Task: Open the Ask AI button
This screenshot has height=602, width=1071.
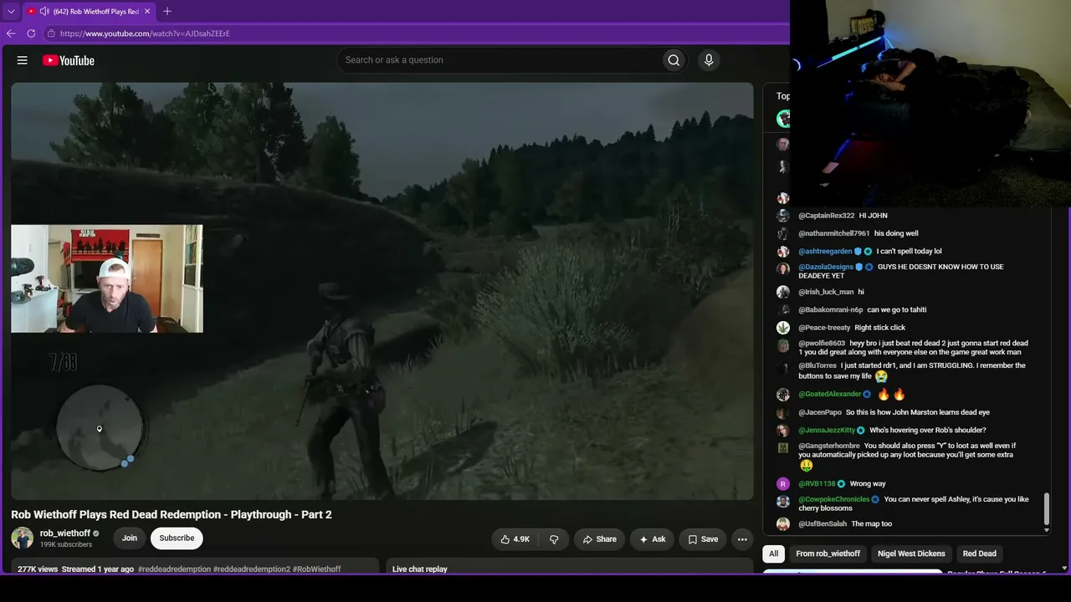Action: tap(652, 539)
